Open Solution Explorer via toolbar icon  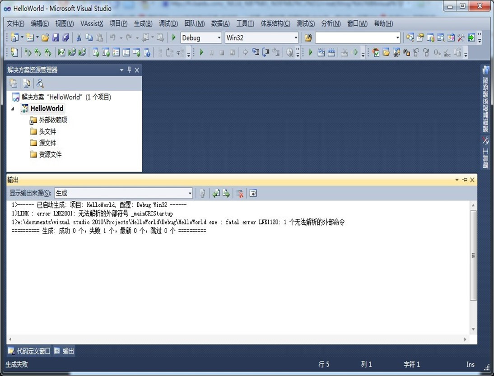click(410, 38)
